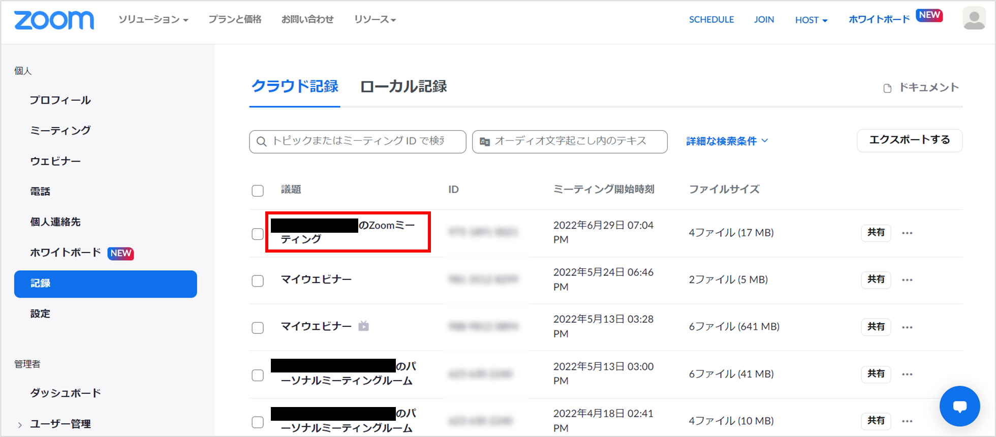Click 2ファイル (5 MB) cell
Viewport: 996px width, 437px height.
[728, 279]
